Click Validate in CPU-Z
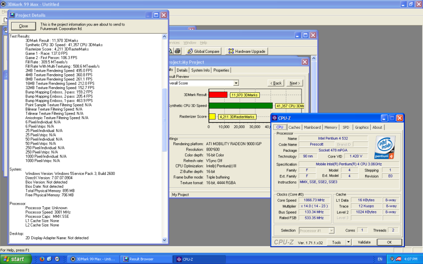 click(364, 242)
